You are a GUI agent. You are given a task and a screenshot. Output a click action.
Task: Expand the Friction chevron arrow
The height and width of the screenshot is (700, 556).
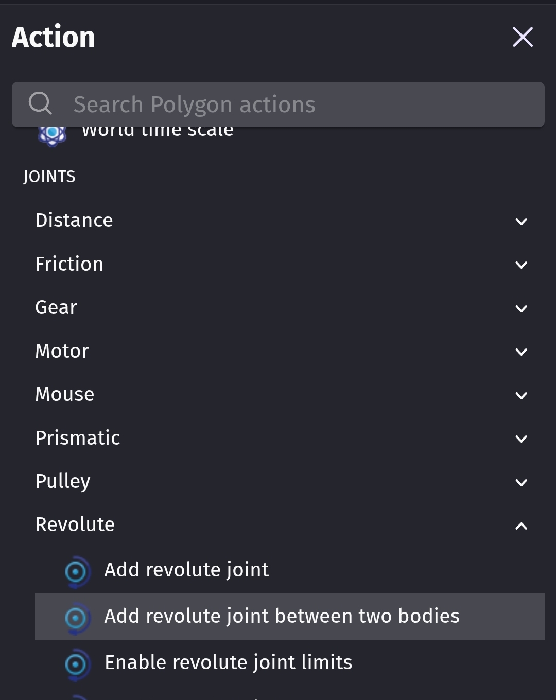(x=521, y=265)
